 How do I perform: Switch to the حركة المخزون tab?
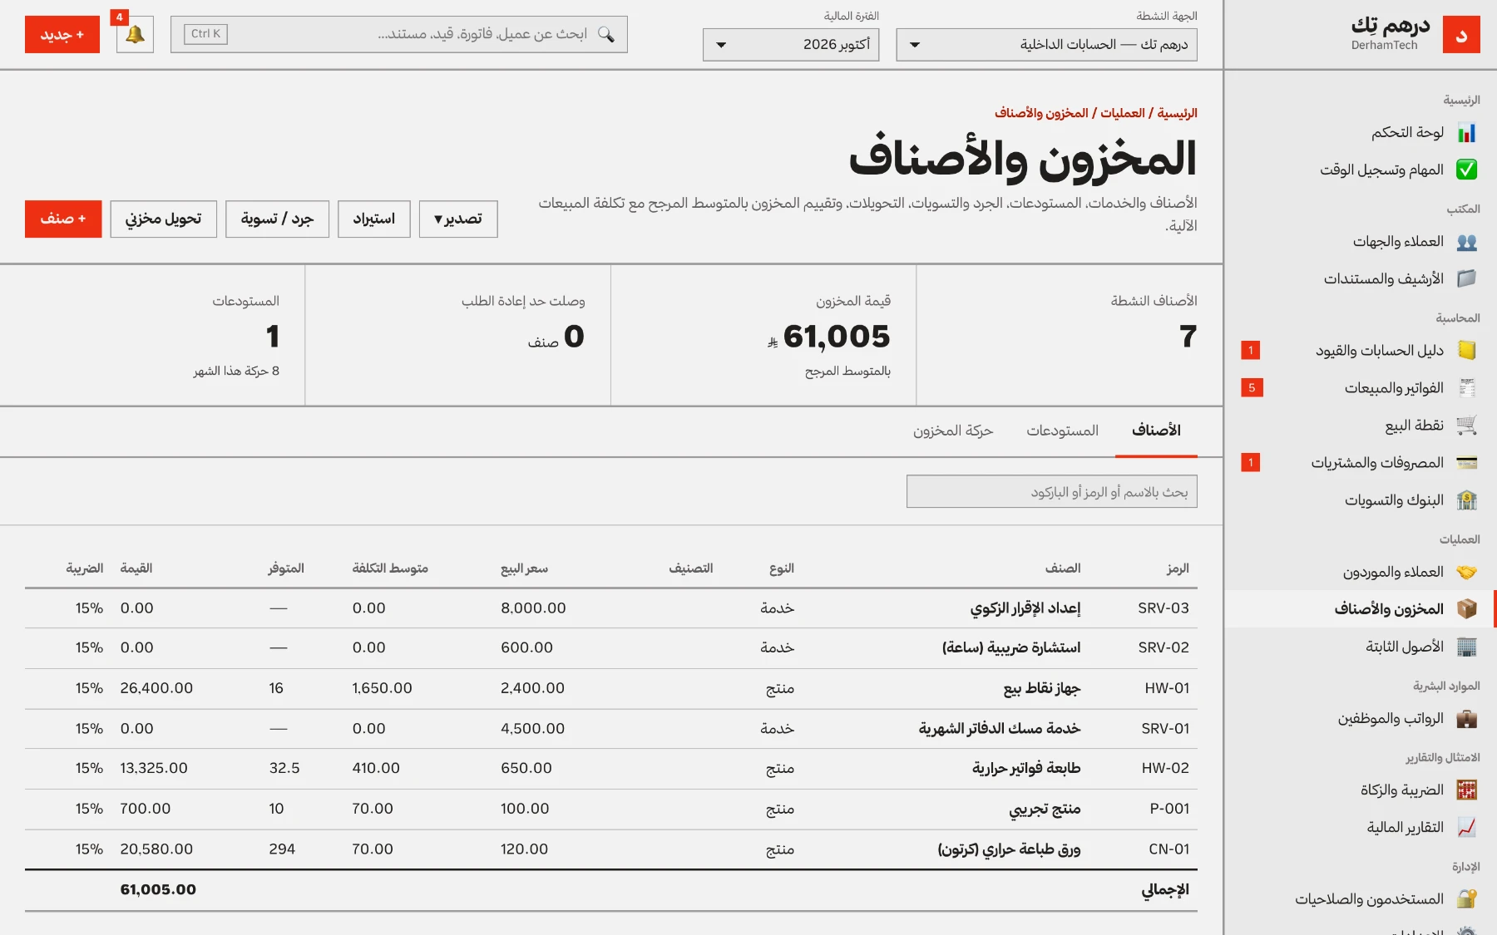[x=953, y=431]
